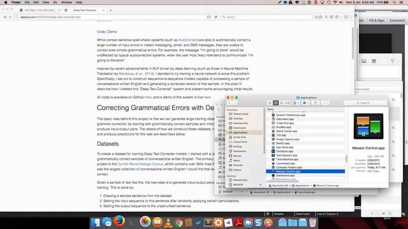Viewport: 408px width, 229px height.
Task: Open Music in the Finder sidebar
Action: [237, 160]
